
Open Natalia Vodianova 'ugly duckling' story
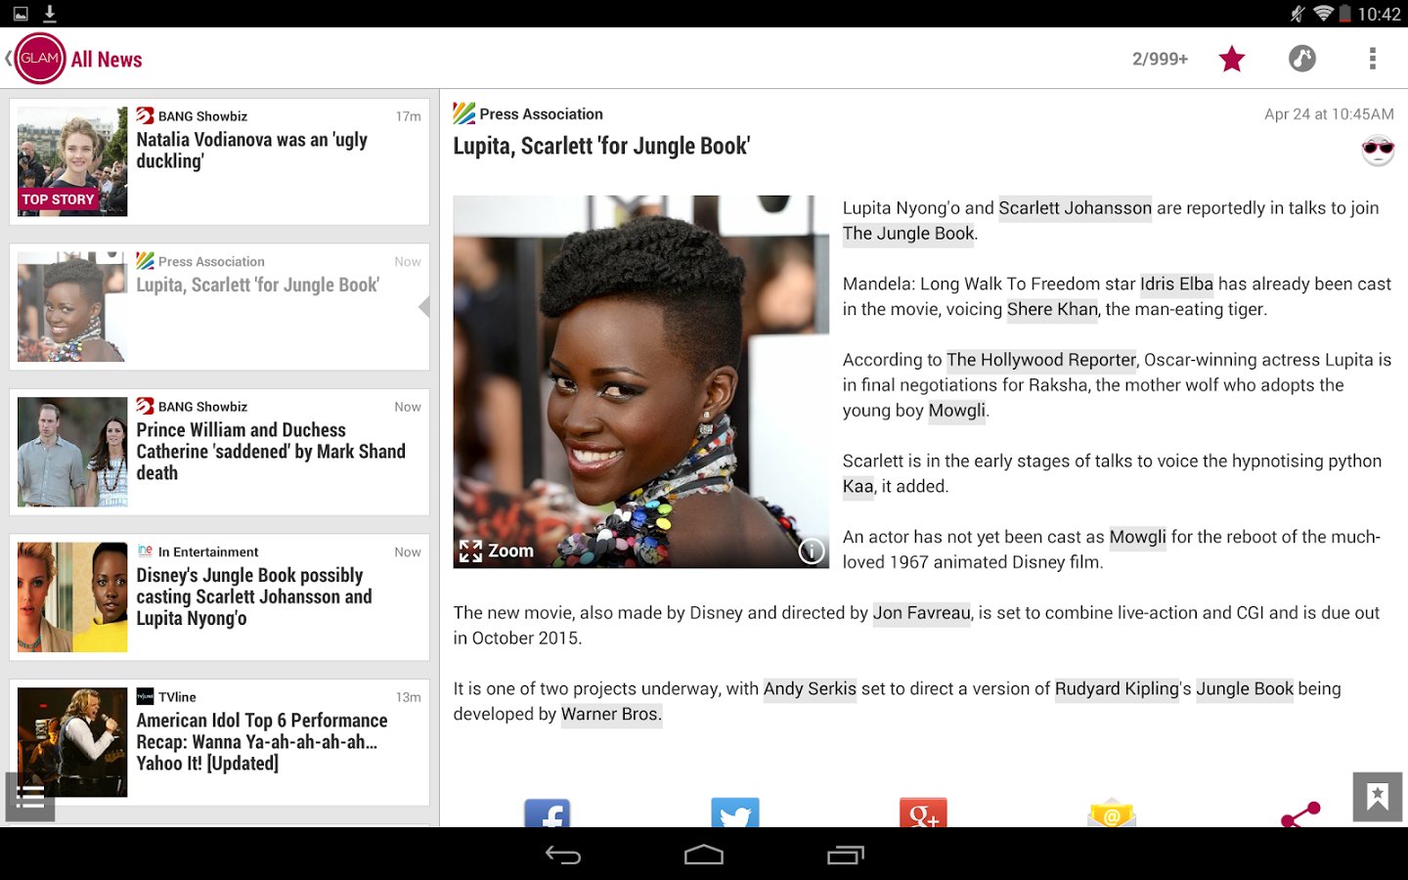tap(220, 161)
